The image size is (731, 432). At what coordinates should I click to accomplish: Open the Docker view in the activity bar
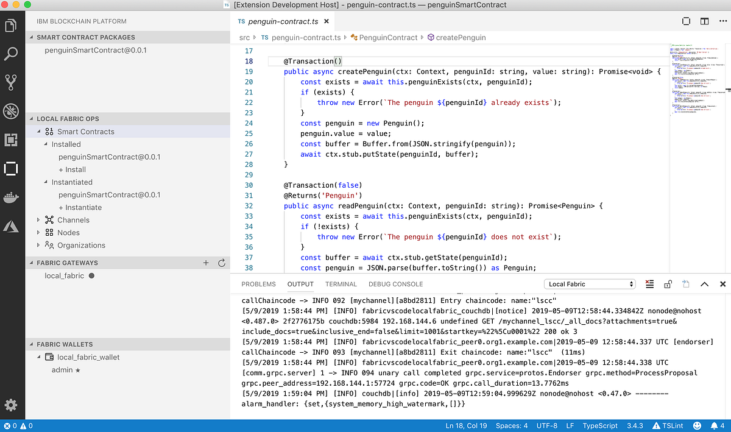tap(11, 197)
